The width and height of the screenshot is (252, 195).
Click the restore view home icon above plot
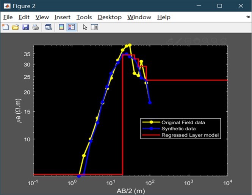(x=223, y=40)
